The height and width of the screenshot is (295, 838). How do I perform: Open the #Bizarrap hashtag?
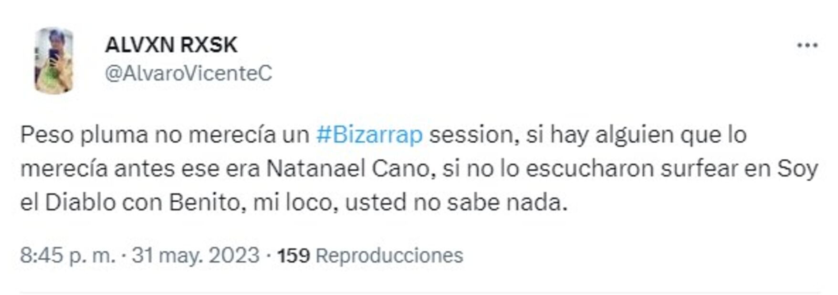[x=369, y=135]
